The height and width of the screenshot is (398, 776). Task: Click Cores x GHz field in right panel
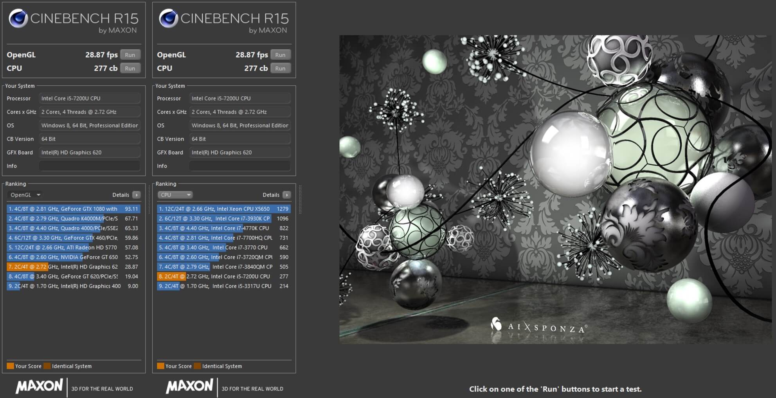(240, 112)
